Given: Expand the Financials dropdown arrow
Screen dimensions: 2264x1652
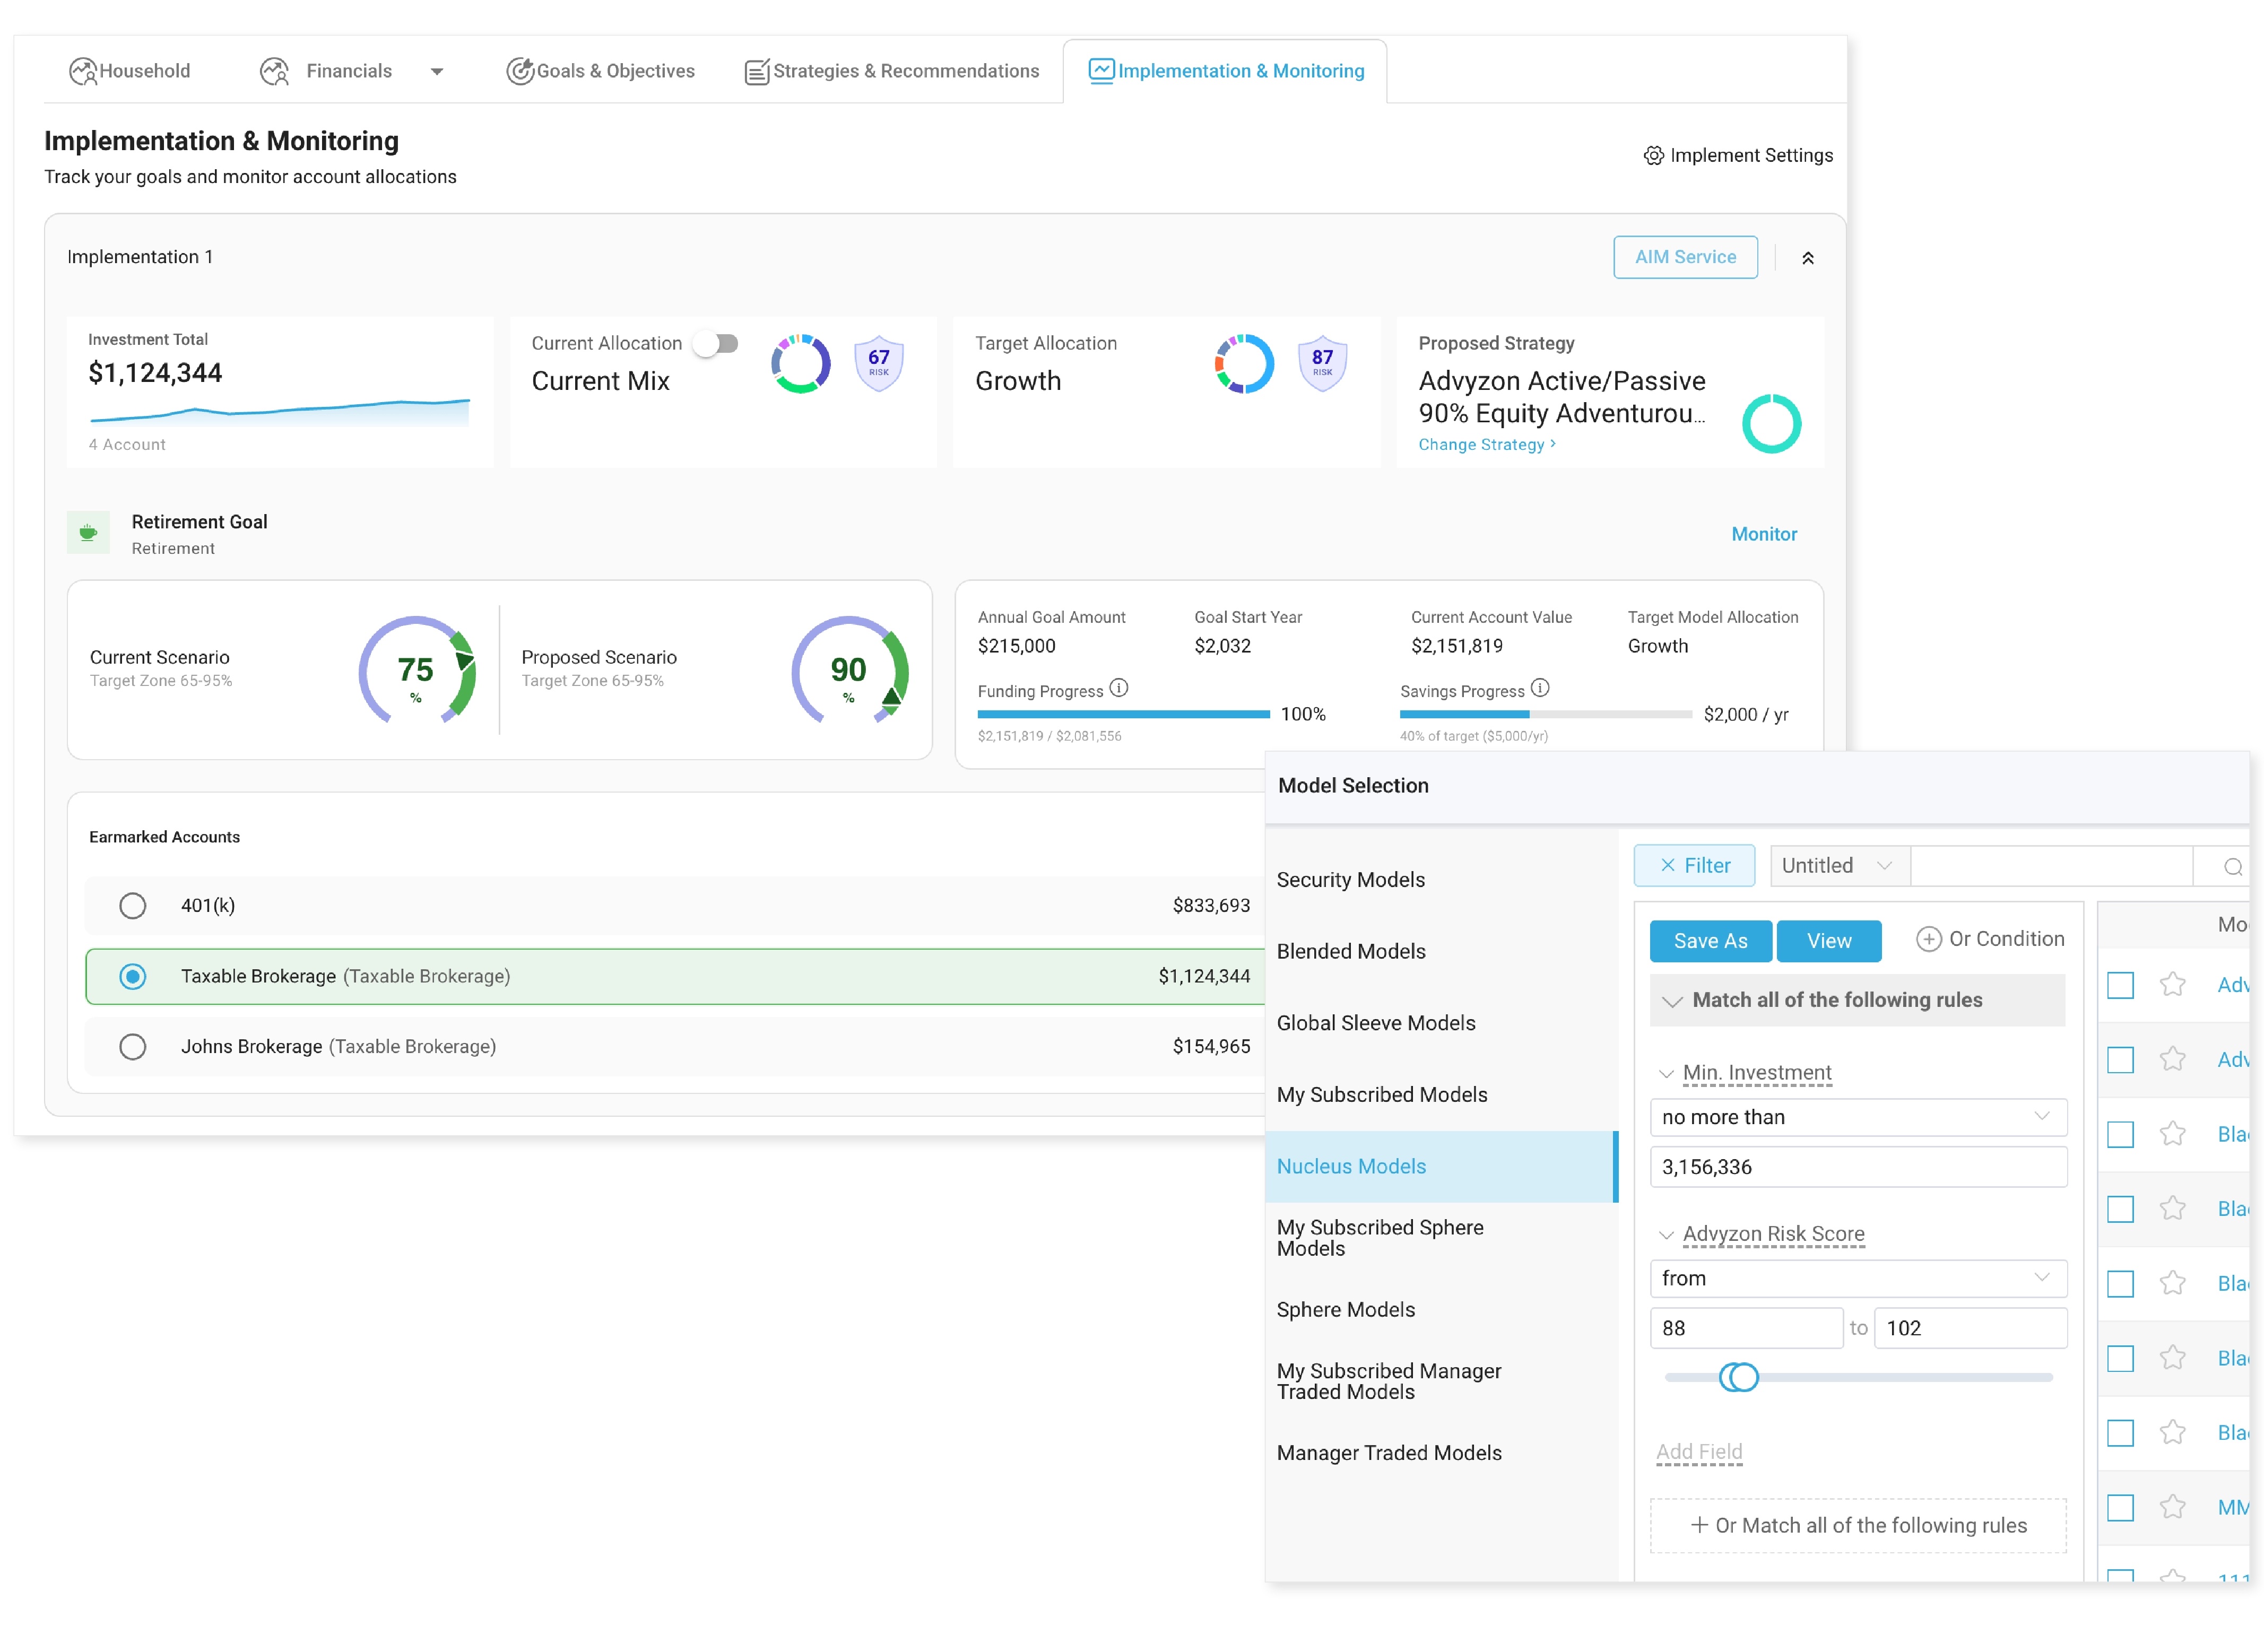Looking at the screenshot, I should [436, 72].
